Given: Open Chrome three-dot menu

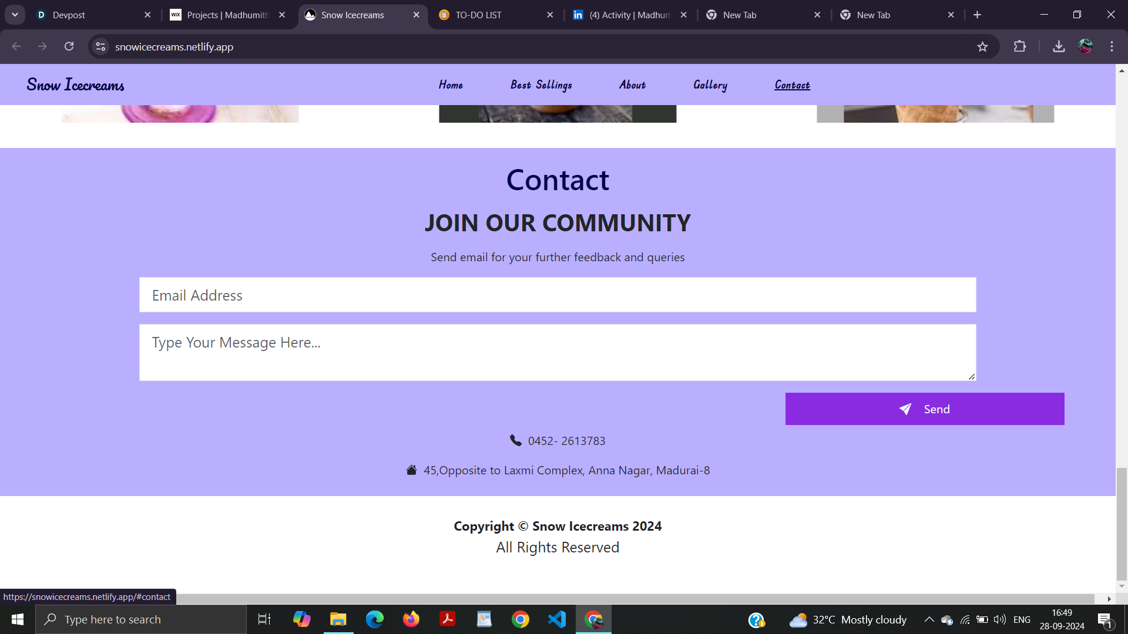Looking at the screenshot, I should click(x=1112, y=46).
